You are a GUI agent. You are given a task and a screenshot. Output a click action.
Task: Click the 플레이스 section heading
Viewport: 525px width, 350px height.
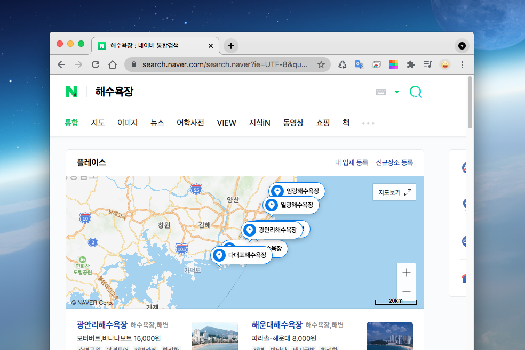point(91,162)
